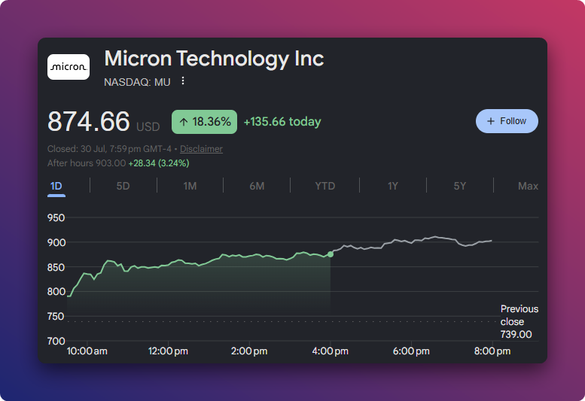
Task: Show the Max chart range
Action: click(x=528, y=186)
